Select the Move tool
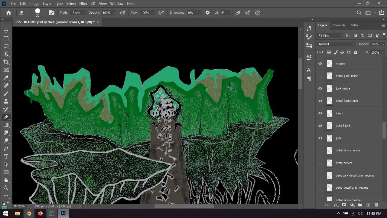This screenshot has width=387, height=218. [x=6, y=31]
